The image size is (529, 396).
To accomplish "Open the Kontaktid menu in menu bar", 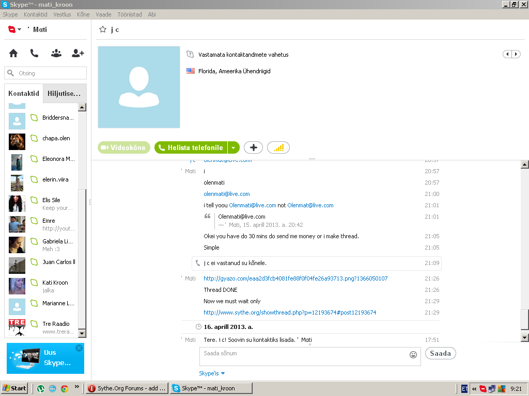I will (x=36, y=14).
